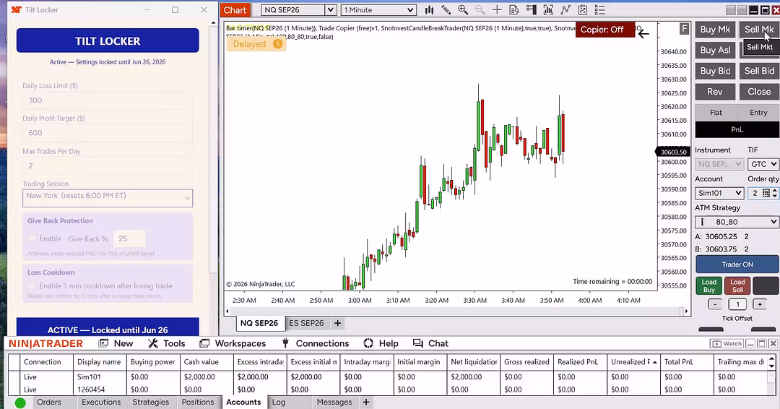The width and height of the screenshot is (780, 409).
Task: Enable 5 min cooldown after losing trade
Action: pos(32,285)
